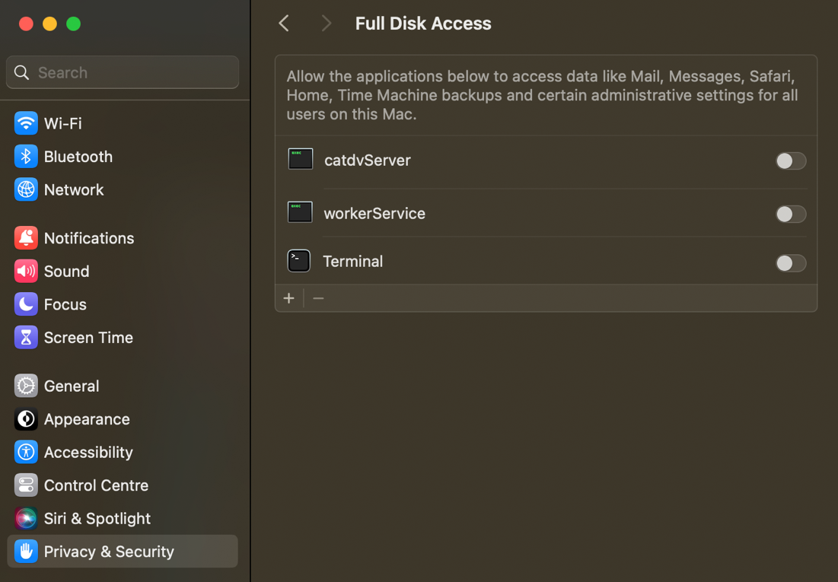Go forward with the right chevron
The image size is (838, 582).
(327, 24)
